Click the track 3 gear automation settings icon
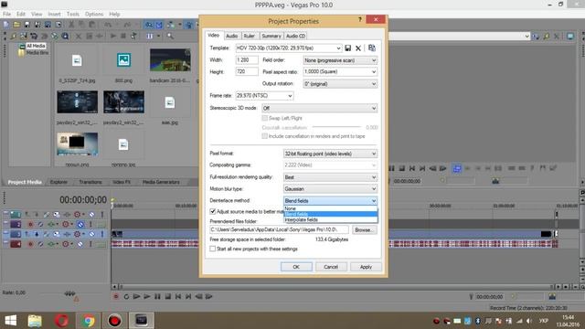585x329 pixels. click(x=77, y=234)
